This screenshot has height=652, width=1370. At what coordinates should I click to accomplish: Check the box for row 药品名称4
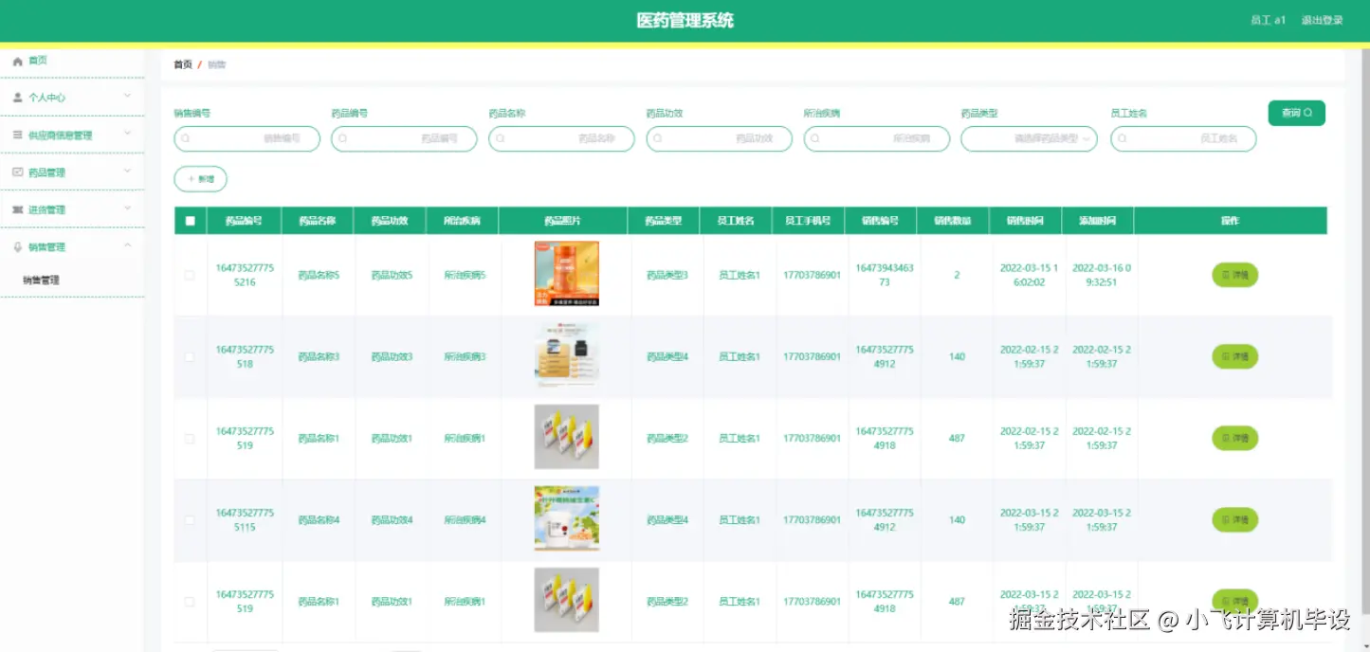190,520
